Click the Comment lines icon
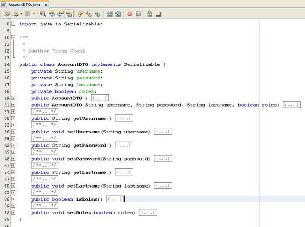305x227 pixels. tap(150, 14)
